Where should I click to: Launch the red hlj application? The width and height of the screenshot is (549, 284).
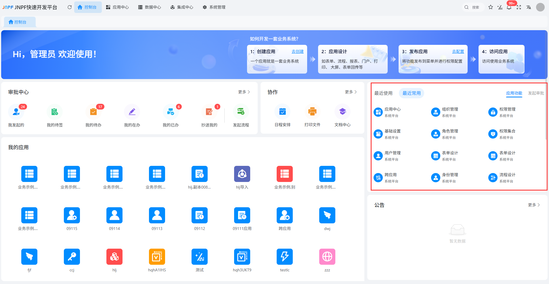click(x=114, y=257)
